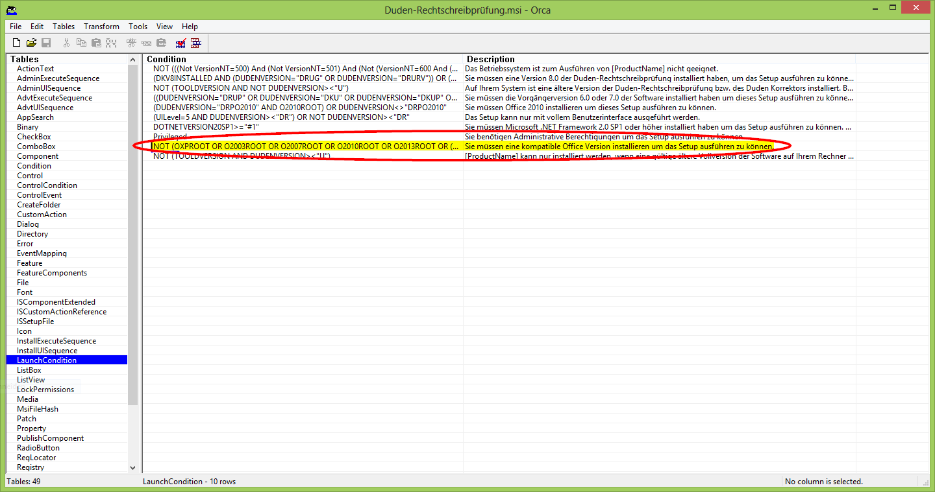Click the NOT (OXPROOT OR O2003ROOT condition cell

tap(303, 146)
